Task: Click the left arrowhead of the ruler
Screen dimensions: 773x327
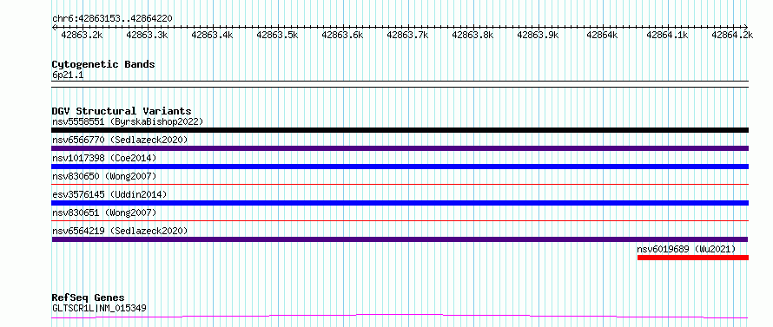Action: click(x=54, y=27)
